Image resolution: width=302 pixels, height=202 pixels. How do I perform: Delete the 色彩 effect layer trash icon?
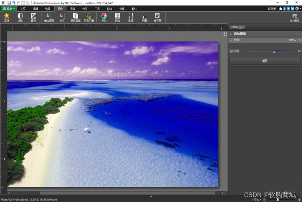tap(299, 40)
